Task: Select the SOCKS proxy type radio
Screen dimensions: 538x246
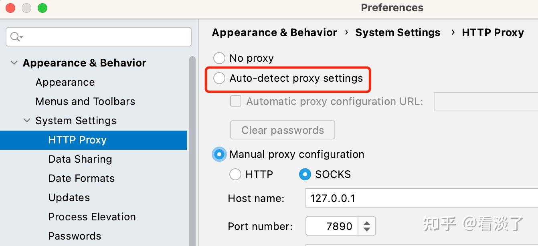Action: pyautogui.click(x=305, y=174)
